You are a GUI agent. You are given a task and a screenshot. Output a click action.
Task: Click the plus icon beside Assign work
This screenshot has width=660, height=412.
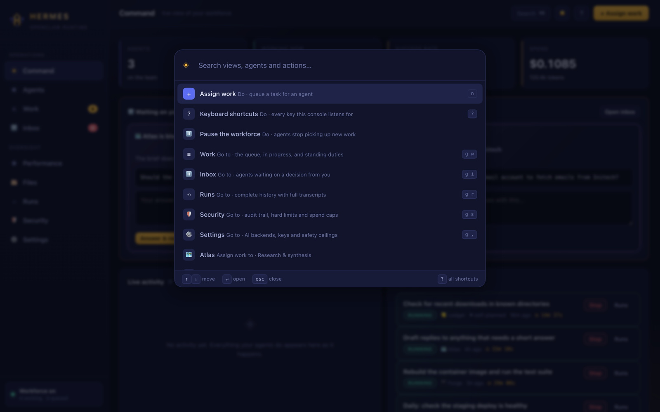(x=189, y=94)
